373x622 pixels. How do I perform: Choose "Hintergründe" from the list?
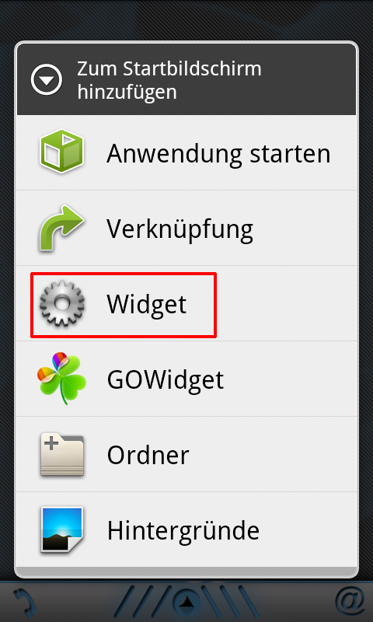tap(186, 529)
